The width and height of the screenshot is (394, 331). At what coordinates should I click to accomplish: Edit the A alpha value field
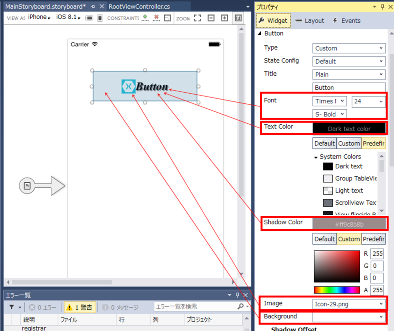377,290
